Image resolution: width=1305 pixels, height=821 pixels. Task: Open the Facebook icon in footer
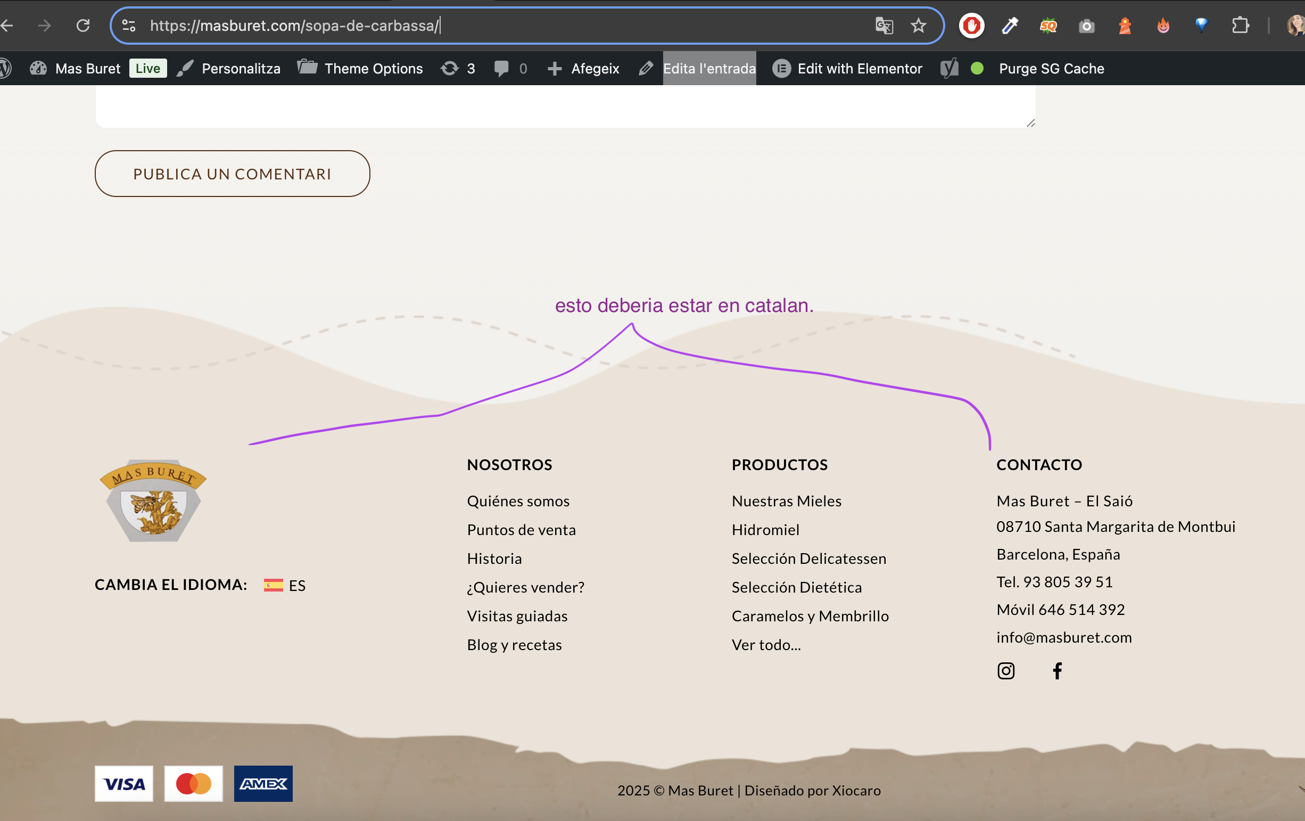pos(1057,671)
